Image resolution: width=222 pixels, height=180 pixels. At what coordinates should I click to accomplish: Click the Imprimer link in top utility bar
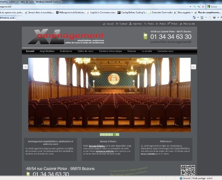(x=135, y=24)
